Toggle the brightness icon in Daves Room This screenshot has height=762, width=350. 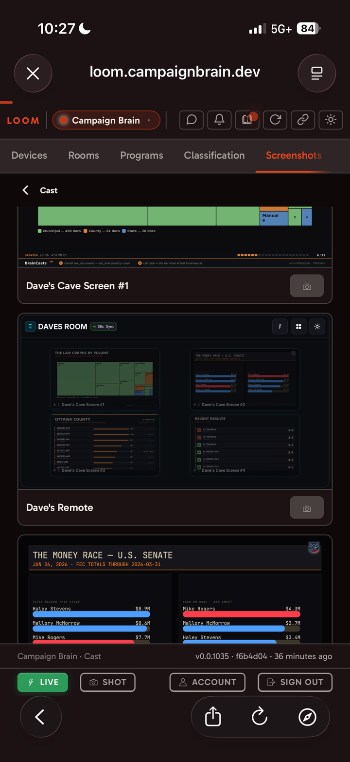(x=317, y=327)
